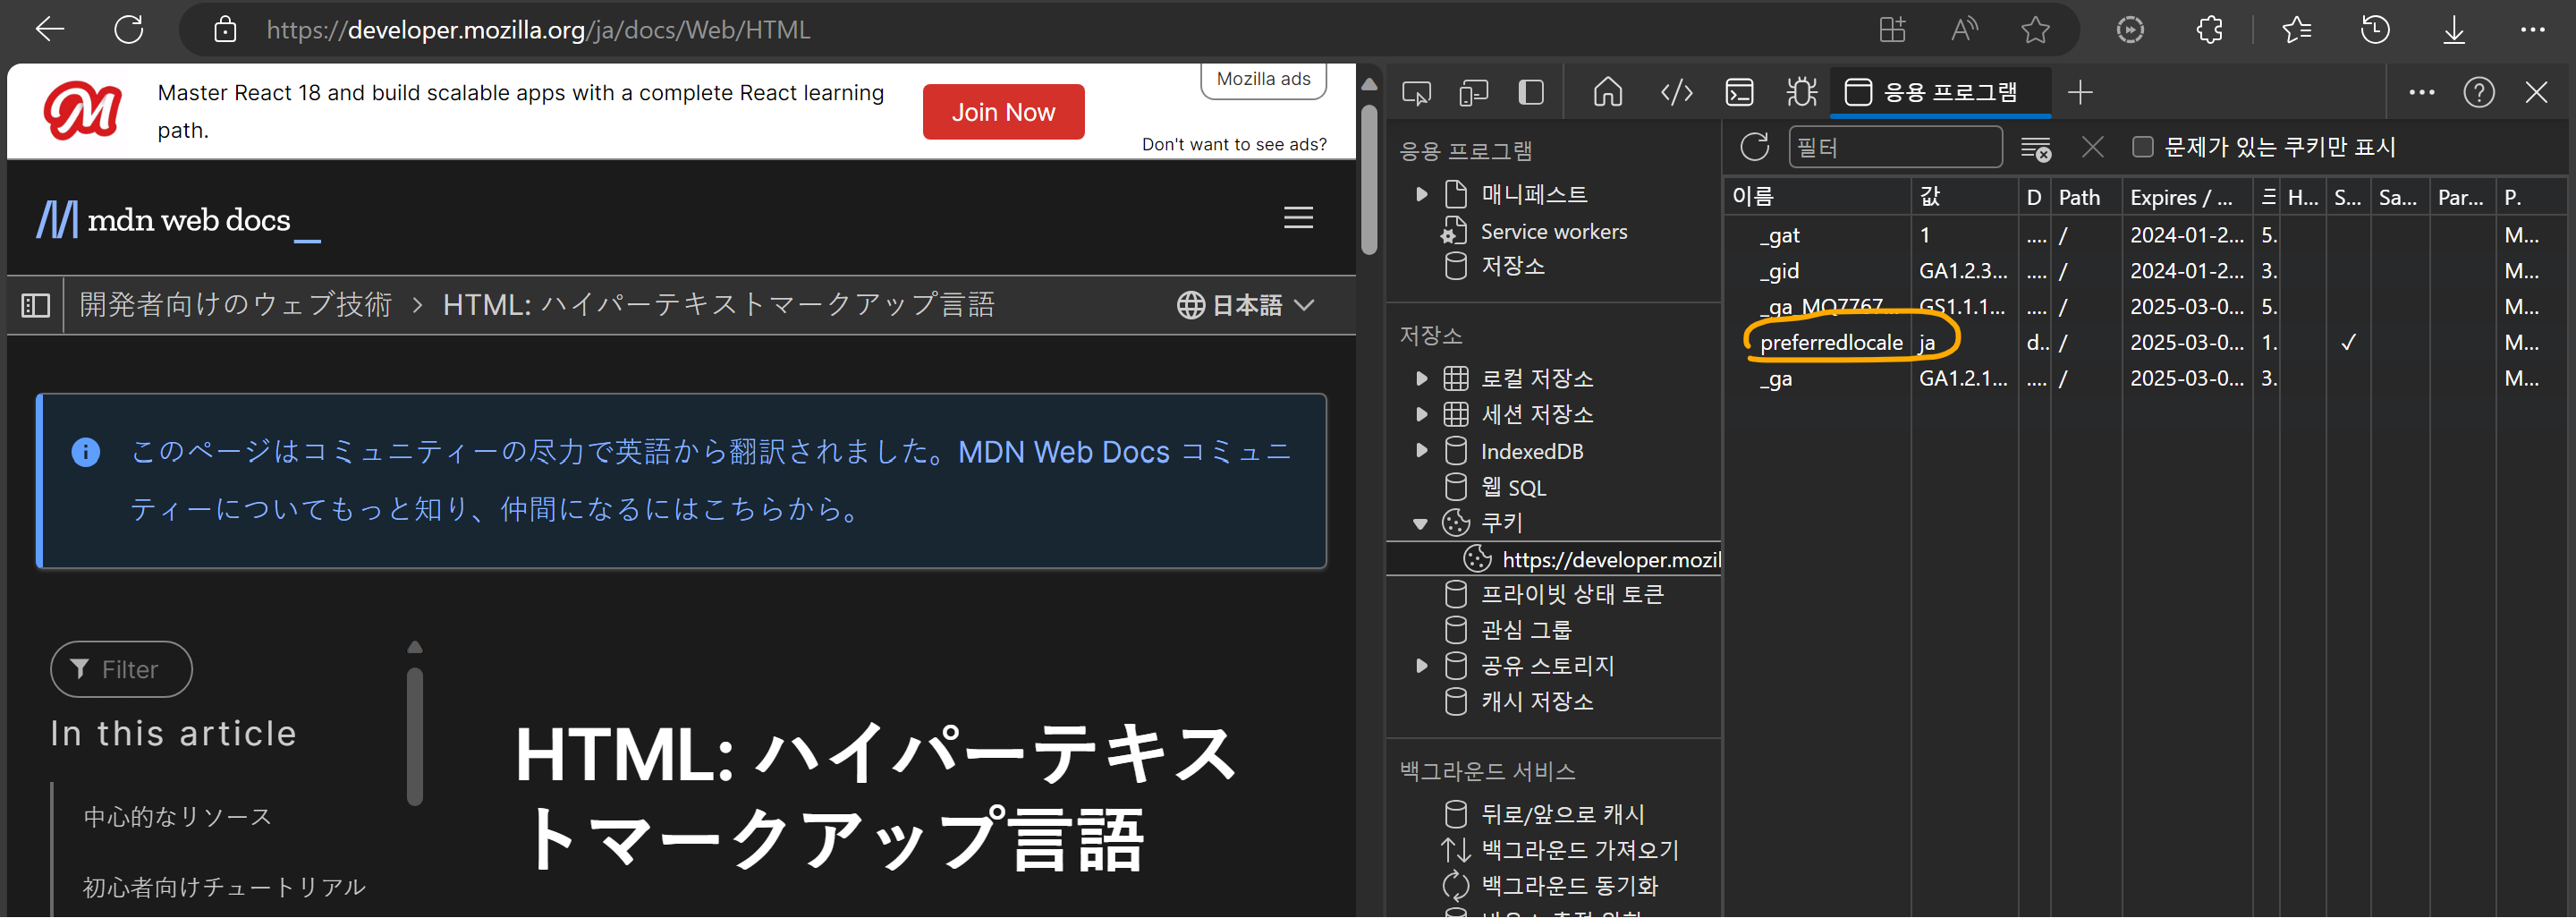Viewport: 2576px width, 918px height.
Task: Open the favorites list icon
Action: click(2297, 30)
